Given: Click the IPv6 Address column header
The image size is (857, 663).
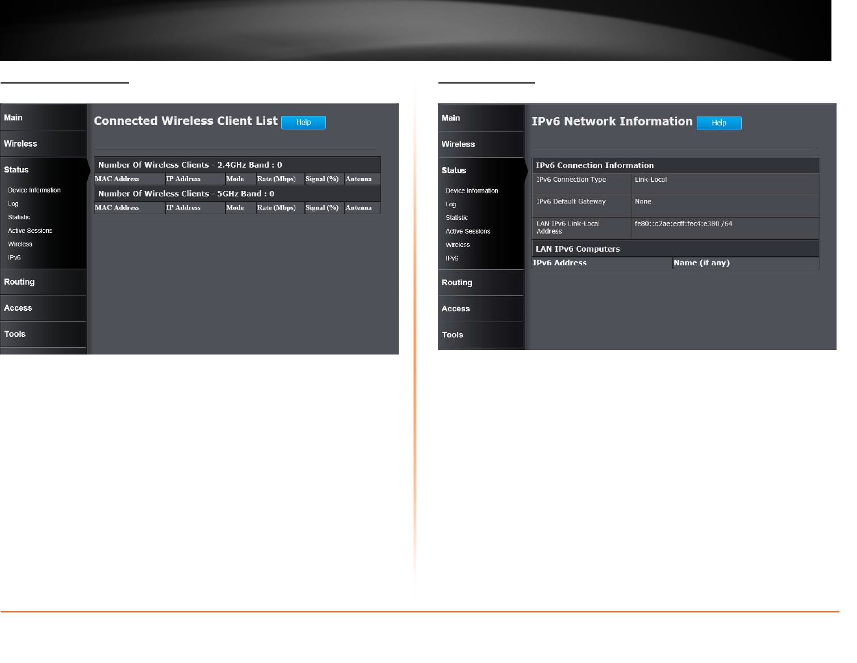Looking at the screenshot, I should click(602, 263).
